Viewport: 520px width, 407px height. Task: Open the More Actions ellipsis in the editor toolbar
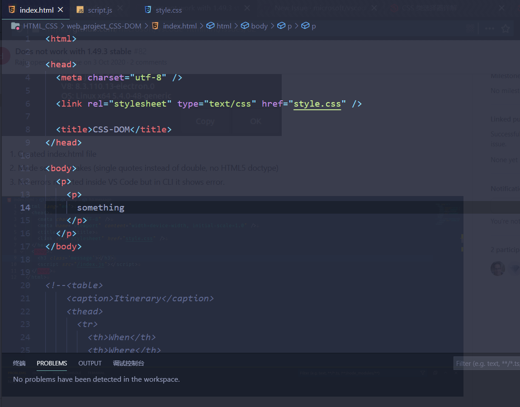click(x=490, y=28)
